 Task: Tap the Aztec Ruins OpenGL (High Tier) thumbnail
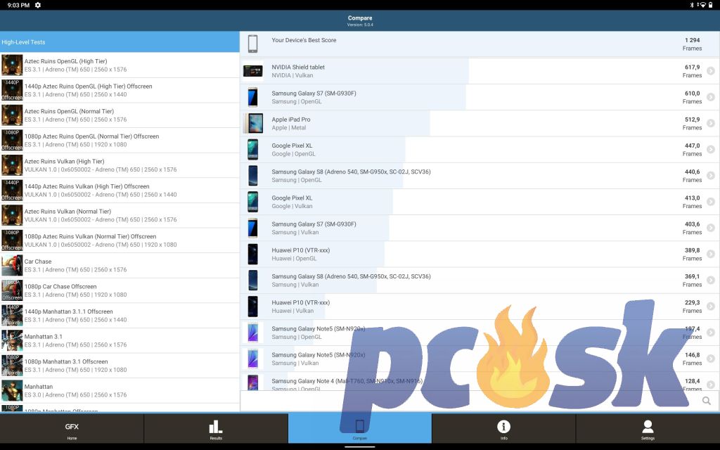click(12, 65)
